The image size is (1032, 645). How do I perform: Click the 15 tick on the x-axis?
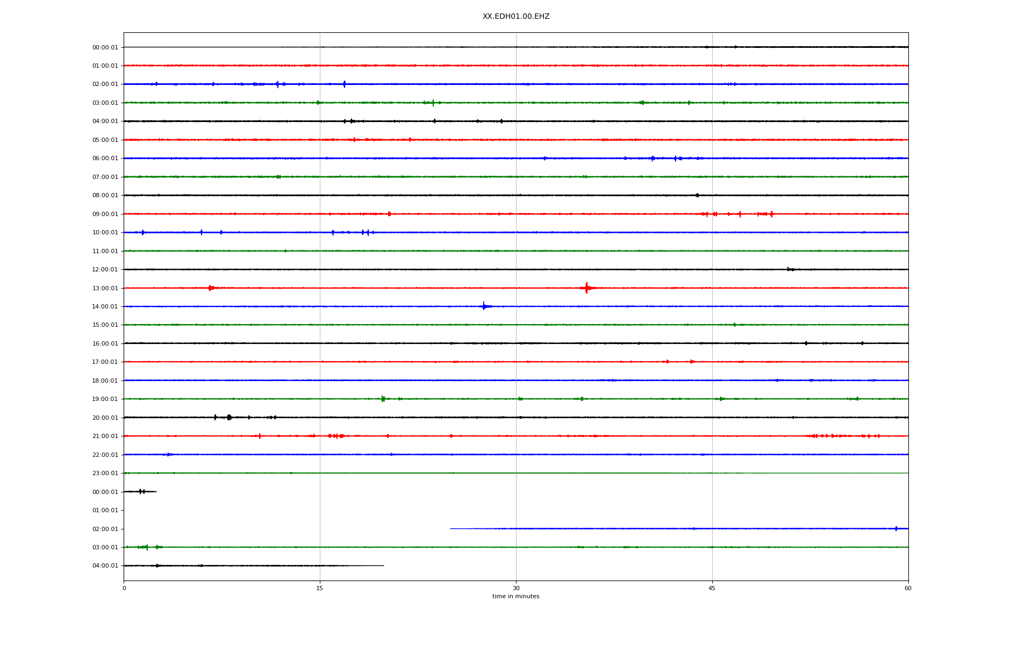point(320,588)
